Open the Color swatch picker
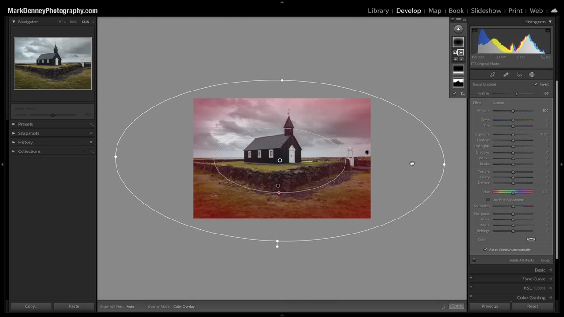The image size is (564, 317). click(531, 239)
